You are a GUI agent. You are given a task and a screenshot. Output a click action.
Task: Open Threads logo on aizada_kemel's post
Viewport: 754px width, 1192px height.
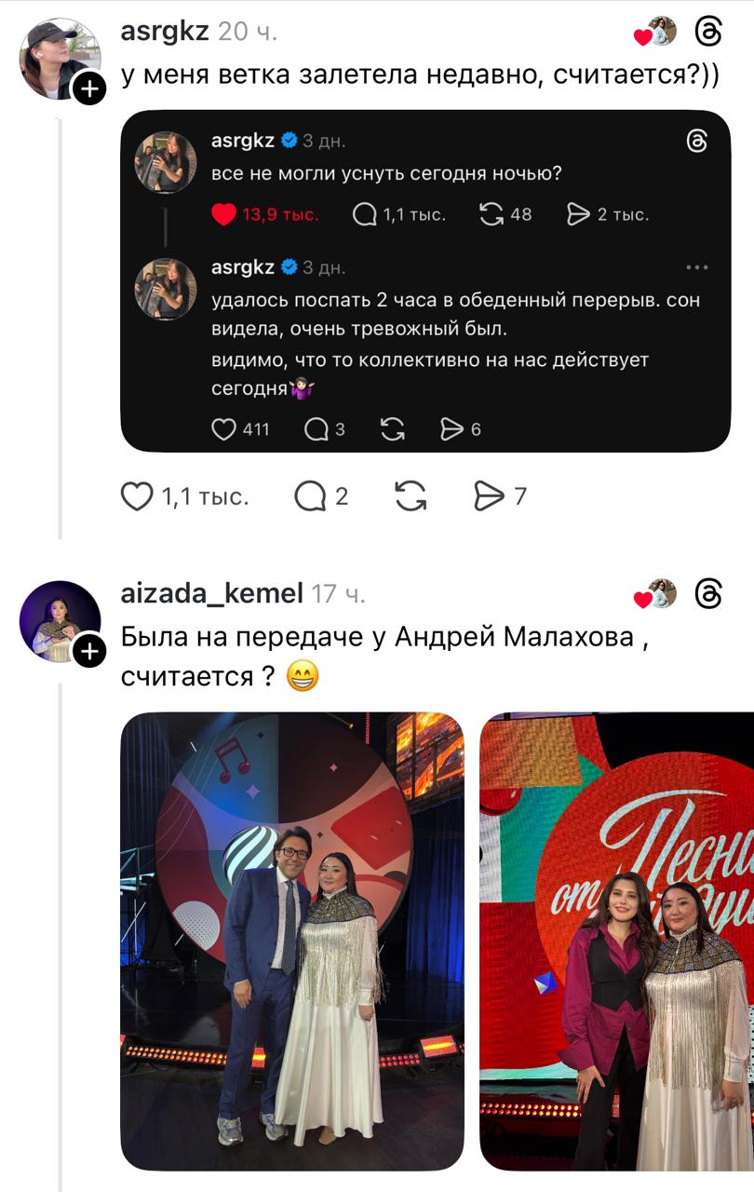pyautogui.click(x=708, y=594)
